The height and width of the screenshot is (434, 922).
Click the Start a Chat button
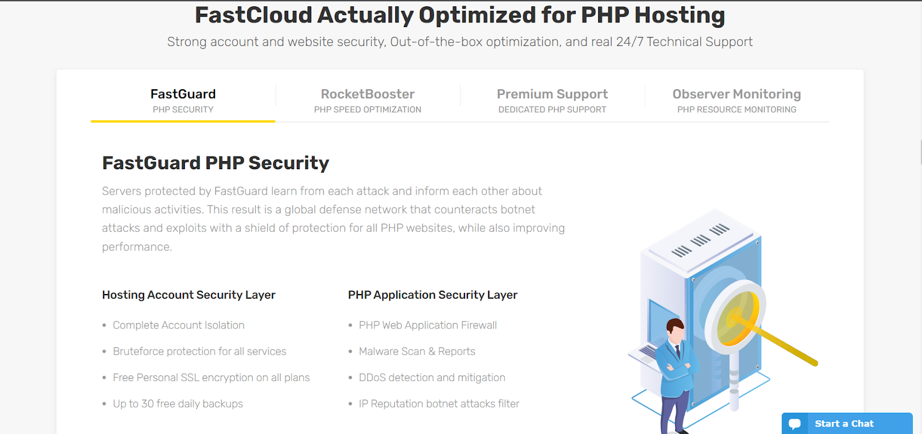[847, 424]
